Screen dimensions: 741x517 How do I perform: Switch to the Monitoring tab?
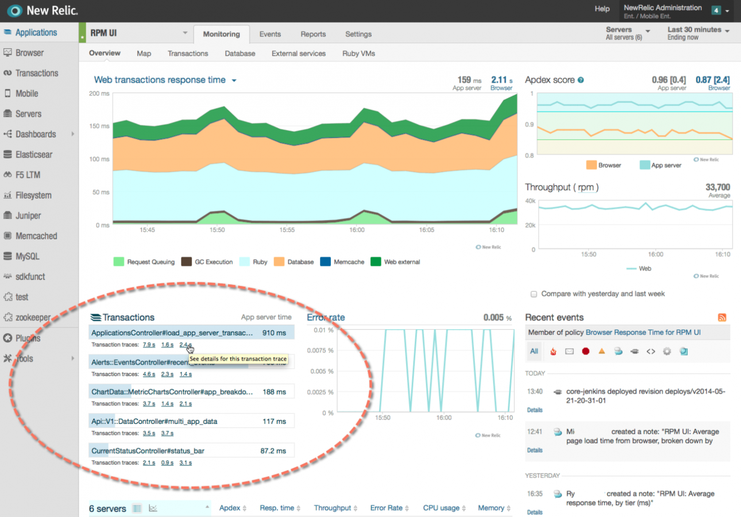click(221, 34)
